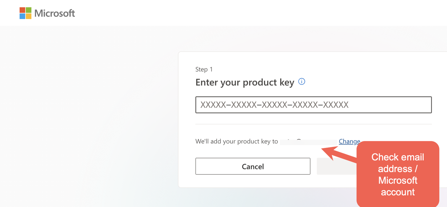Click the blurred email address before Change
447x207 pixels.
coord(308,142)
